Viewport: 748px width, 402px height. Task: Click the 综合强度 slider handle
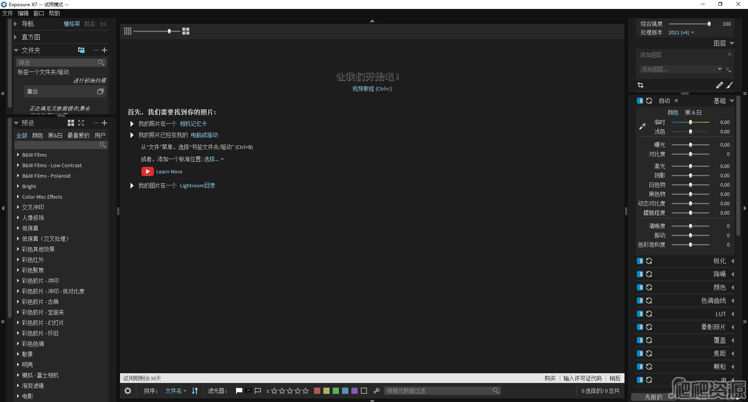709,24
